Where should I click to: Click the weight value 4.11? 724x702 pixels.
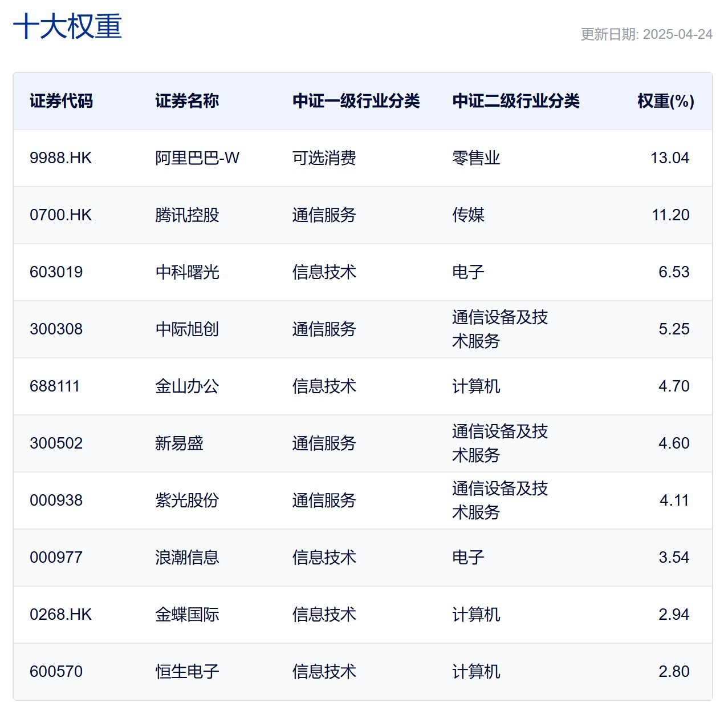coord(674,501)
